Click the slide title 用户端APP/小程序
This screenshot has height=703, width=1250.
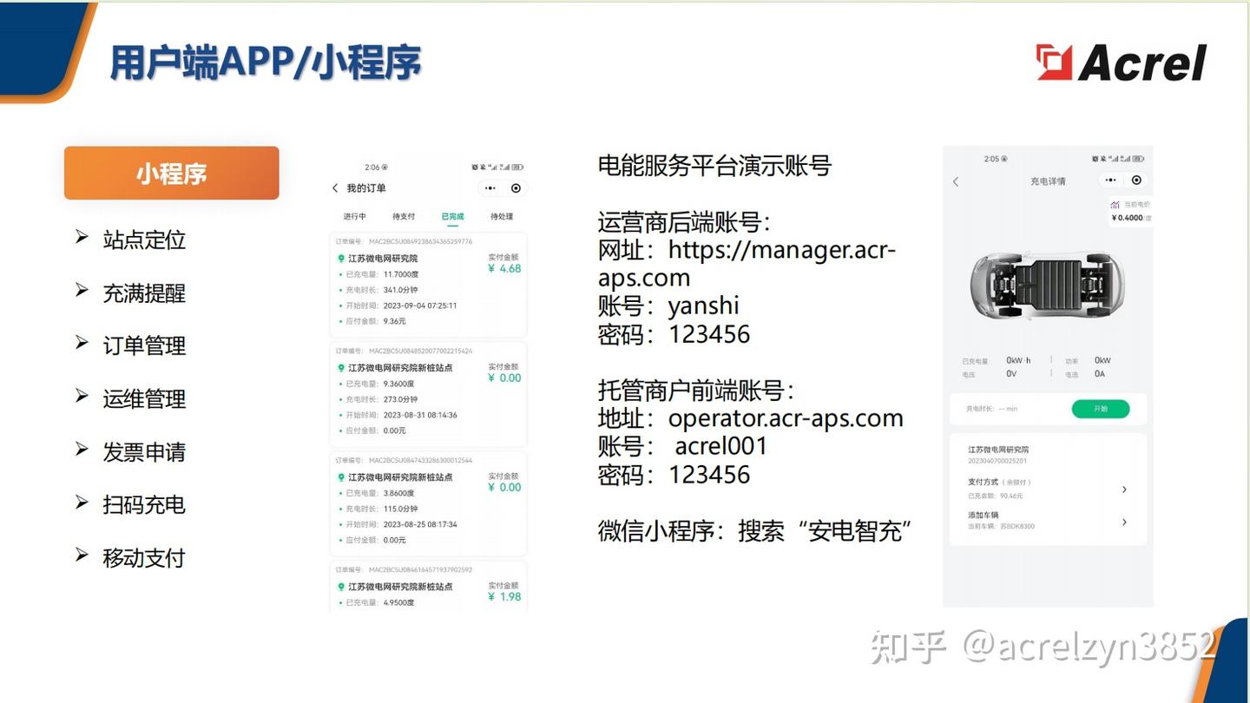click(x=266, y=62)
